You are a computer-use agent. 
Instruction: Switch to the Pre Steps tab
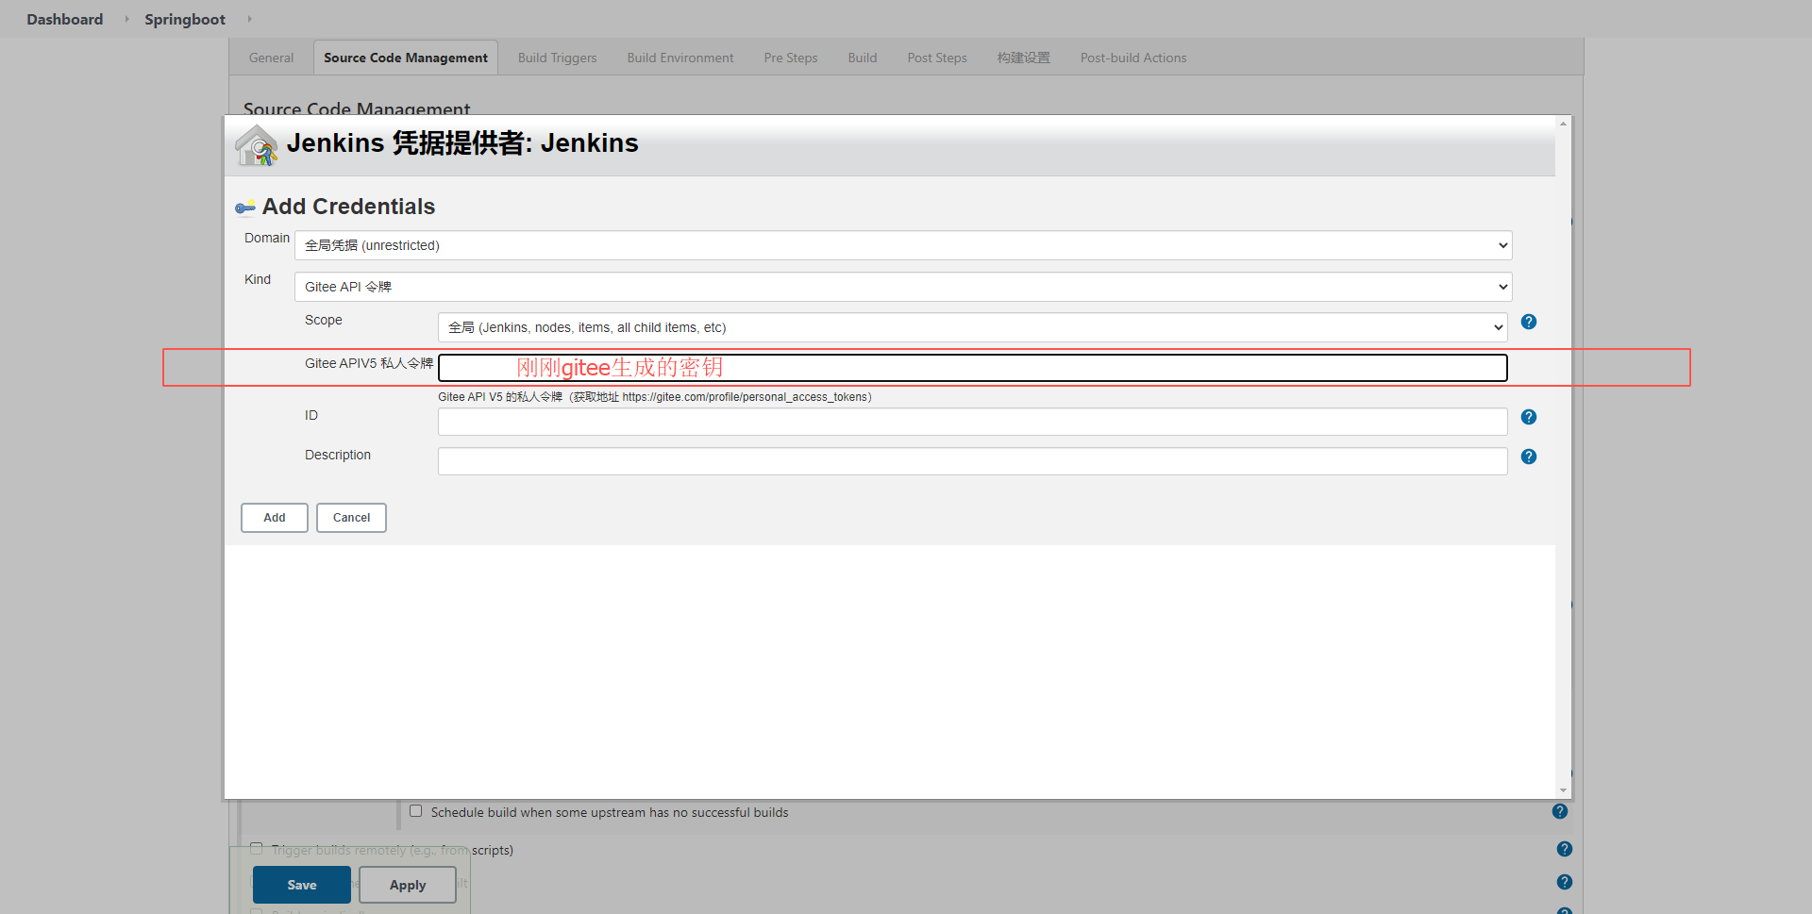pos(791,58)
